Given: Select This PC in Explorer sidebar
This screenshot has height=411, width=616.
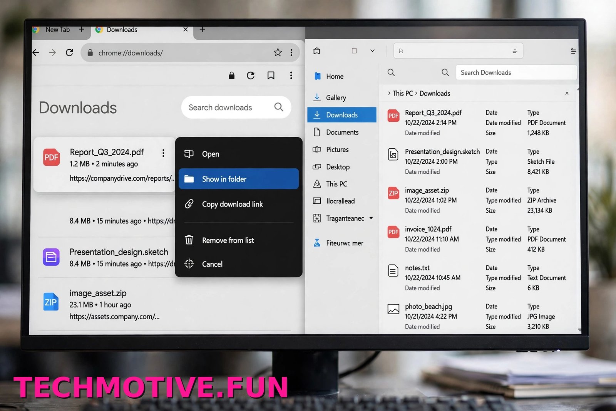Looking at the screenshot, I should (342, 184).
